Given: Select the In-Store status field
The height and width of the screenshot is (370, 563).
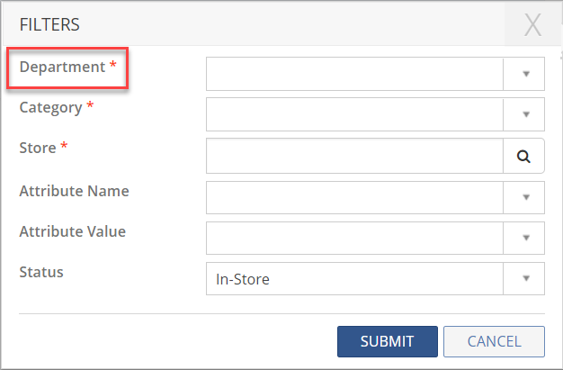Looking at the screenshot, I should (354, 279).
